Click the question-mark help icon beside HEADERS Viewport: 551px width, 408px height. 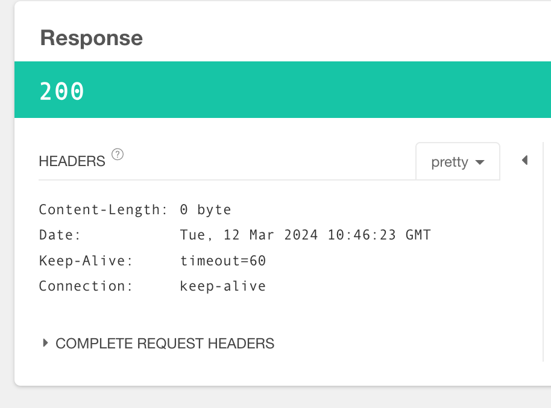point(118,155)
